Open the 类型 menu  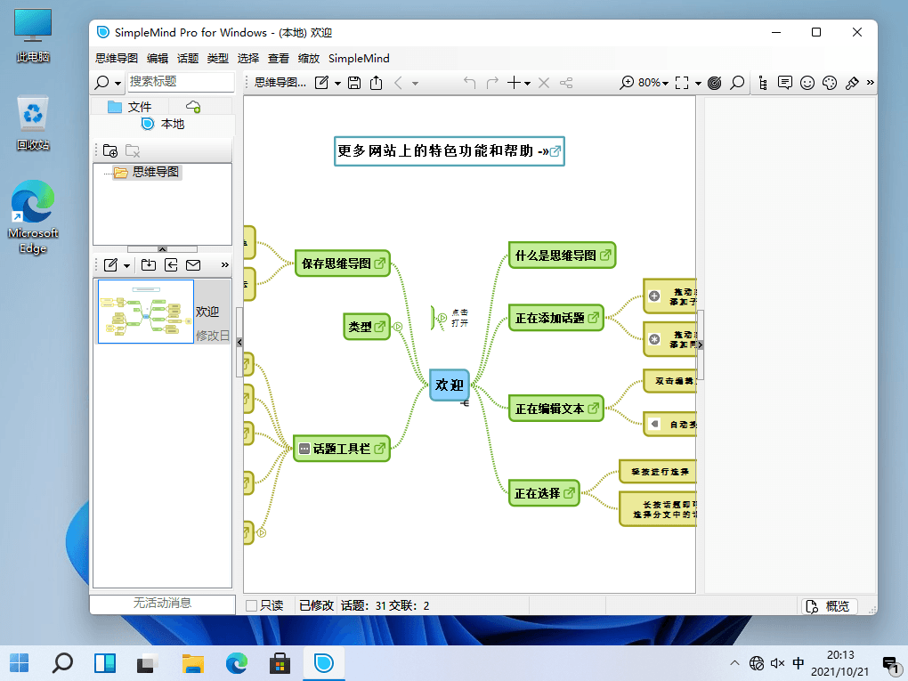tap(218, 59)
